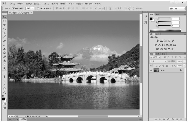
Task: Open the Mini Bridge panel tab
Action: [x=14, y=119]
